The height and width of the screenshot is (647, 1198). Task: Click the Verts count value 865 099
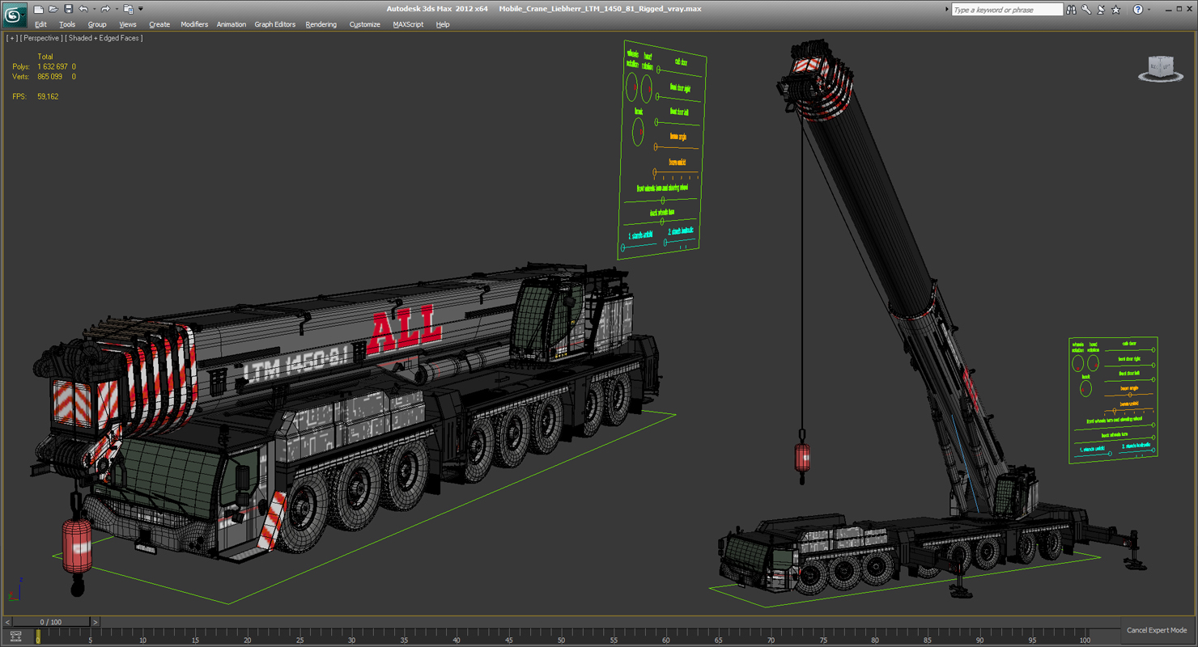point(50,77)
